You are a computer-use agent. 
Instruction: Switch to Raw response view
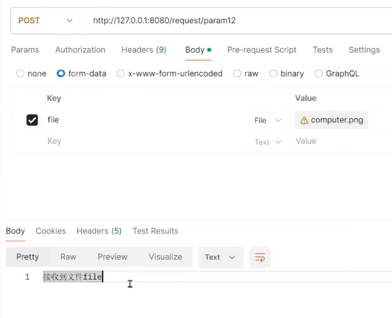pos(68,257)
